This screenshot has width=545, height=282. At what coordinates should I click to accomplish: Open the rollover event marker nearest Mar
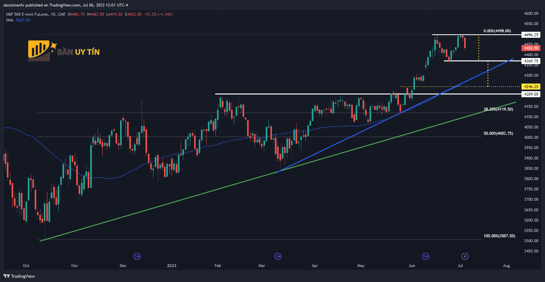point(278,256)
